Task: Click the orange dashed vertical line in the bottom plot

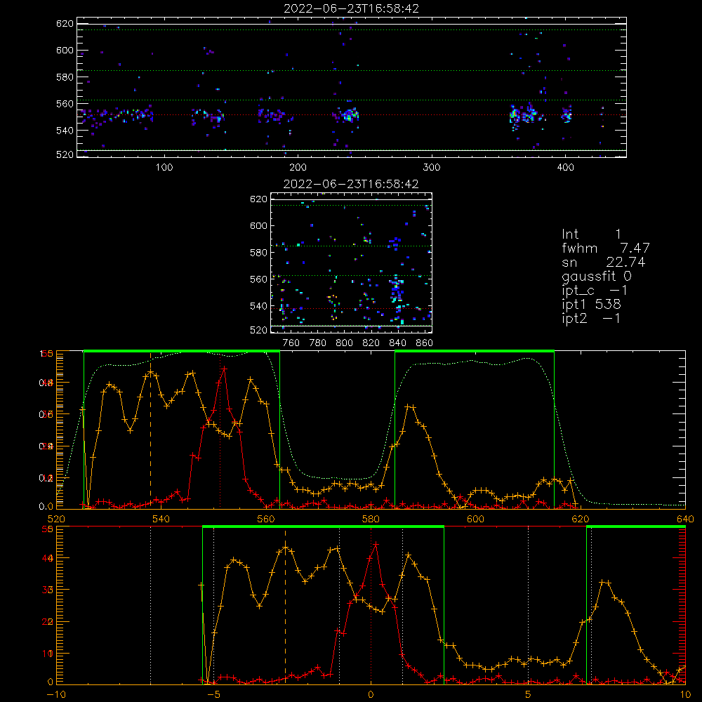Action: coord(286,607)
